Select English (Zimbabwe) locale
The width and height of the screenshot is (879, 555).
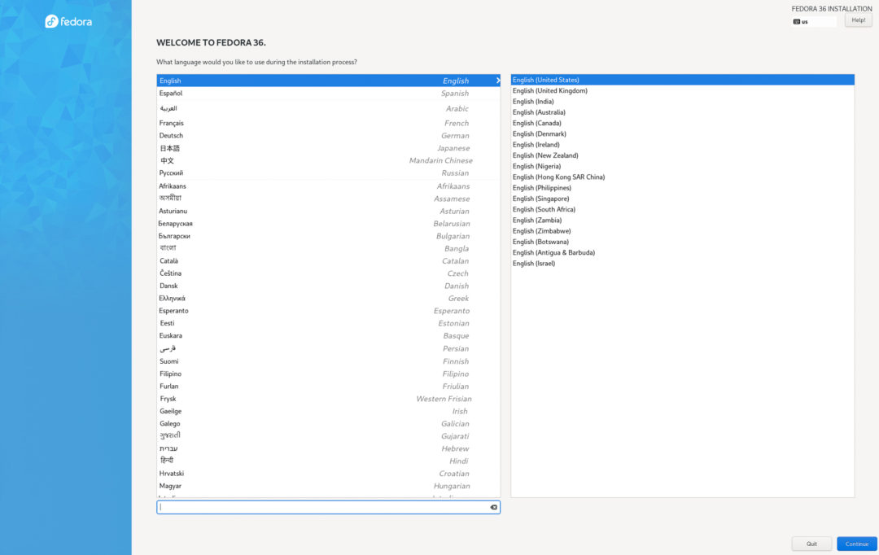[x=682, y=231]
